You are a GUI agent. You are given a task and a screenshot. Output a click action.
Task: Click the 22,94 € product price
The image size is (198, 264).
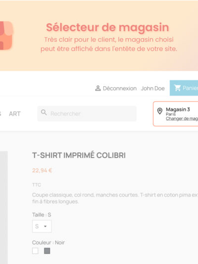tap(42, 170)
